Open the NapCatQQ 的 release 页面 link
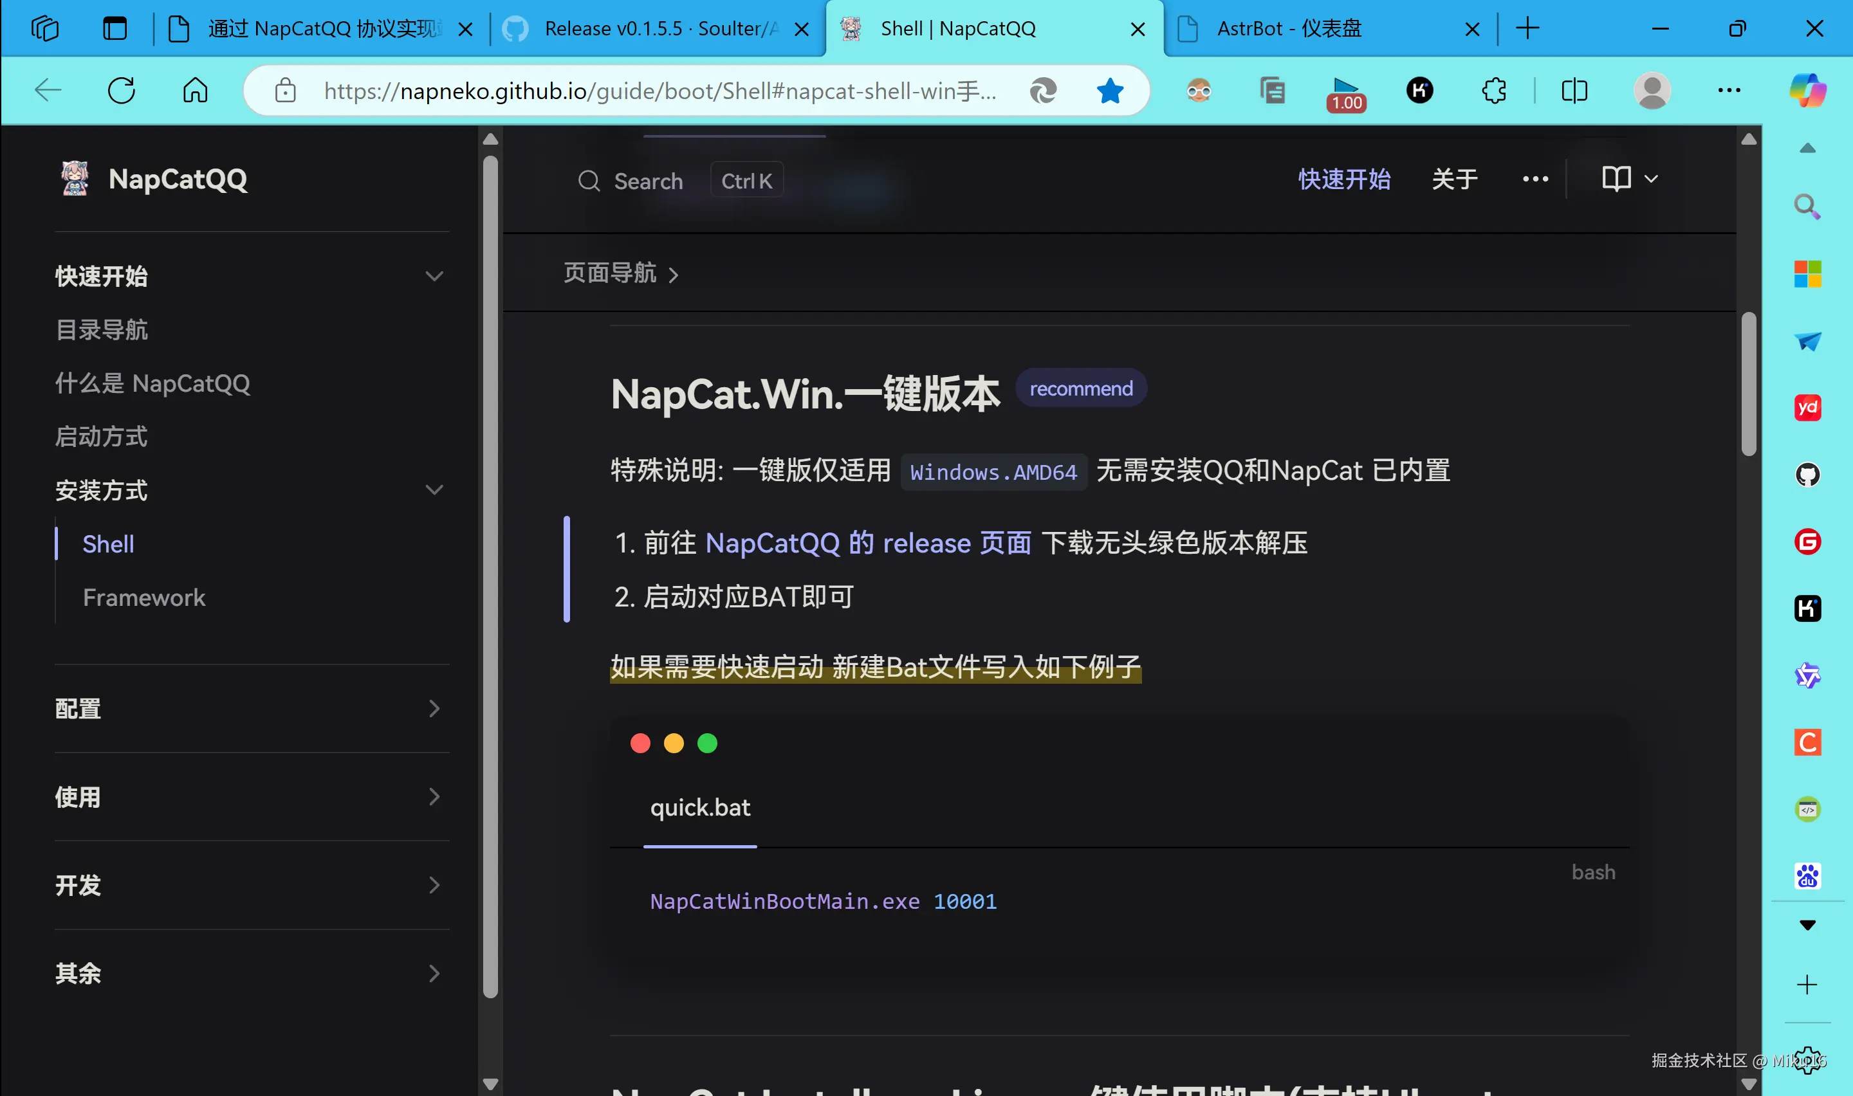This screenshot has height=1096, width=1853. [868, 543]
